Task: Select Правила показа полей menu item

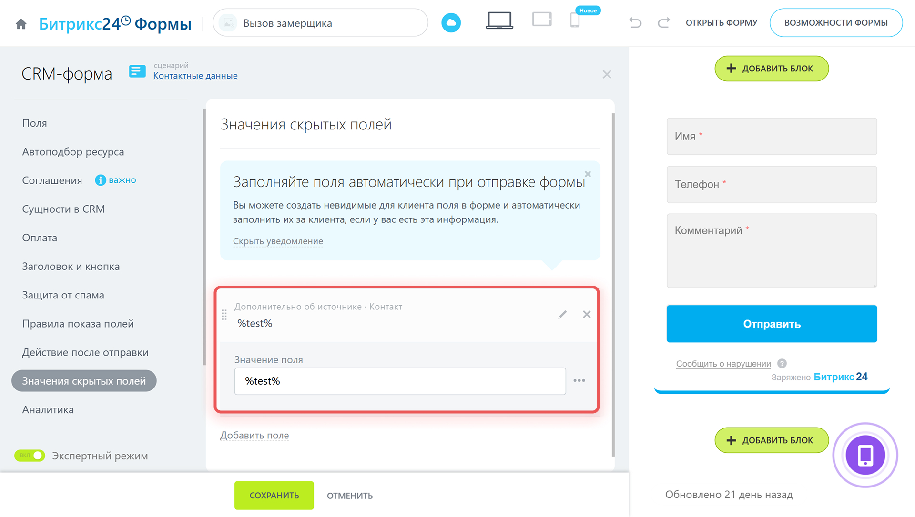Action: pos(78,324)
